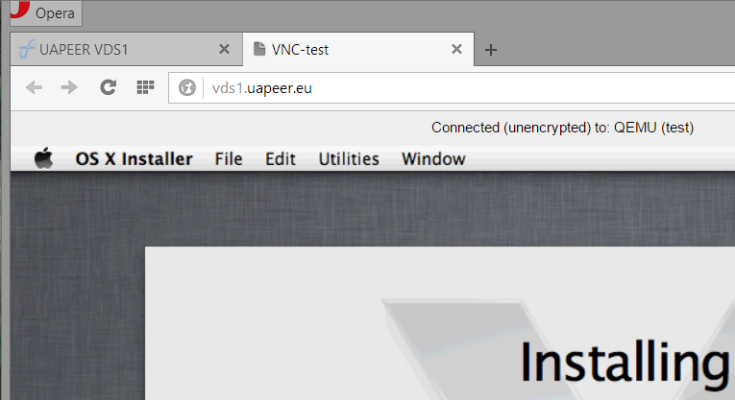
Task: Go forward with the forward arrow
Action: (69, 87)
